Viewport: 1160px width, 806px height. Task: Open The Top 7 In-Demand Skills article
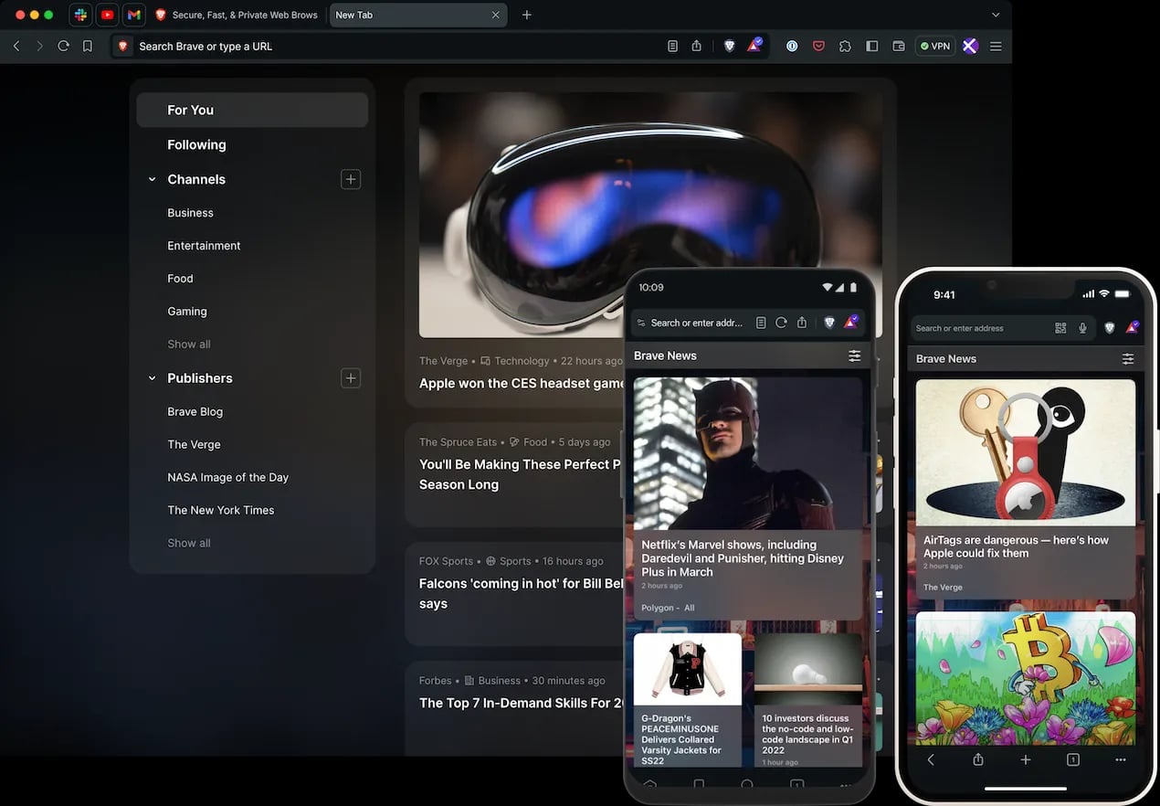522,703
